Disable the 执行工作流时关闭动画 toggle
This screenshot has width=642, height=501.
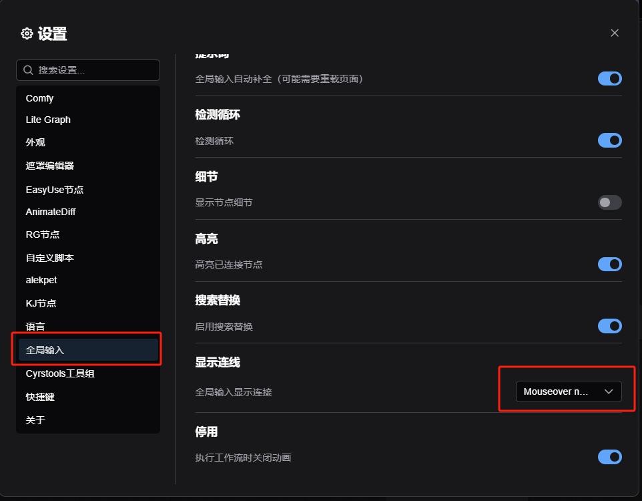coord(609,457)
